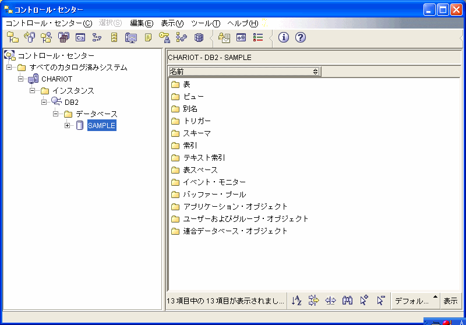Open the Satellite Administration Center icon

(47, 37)
